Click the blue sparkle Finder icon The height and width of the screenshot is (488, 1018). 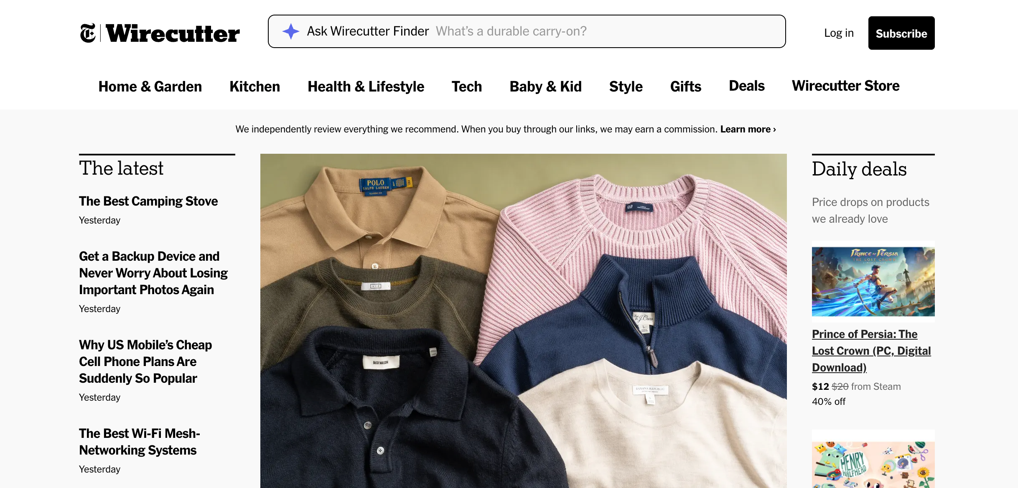[291, 31]
